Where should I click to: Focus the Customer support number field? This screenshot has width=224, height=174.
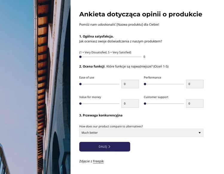click(195, 104)
